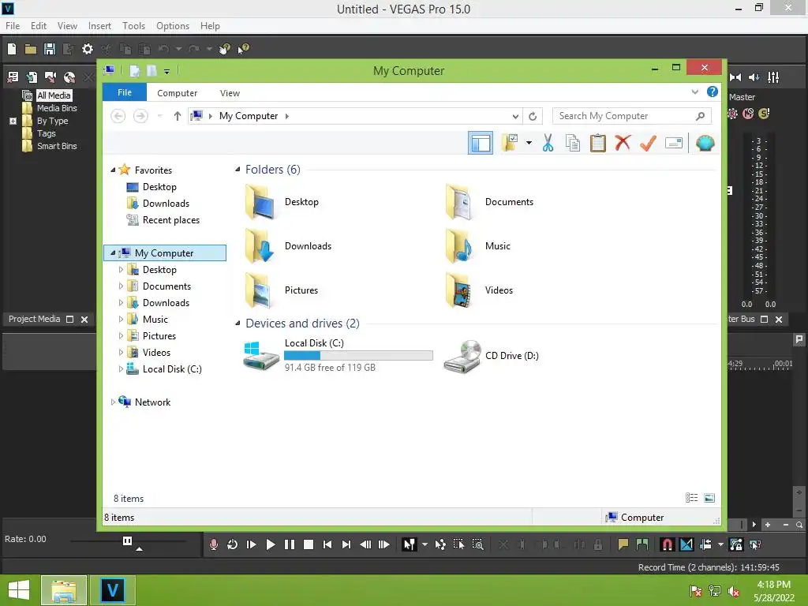Switch to Large icons view in My Computer
The height and width of the screenshot is (606, 808).
709,498
